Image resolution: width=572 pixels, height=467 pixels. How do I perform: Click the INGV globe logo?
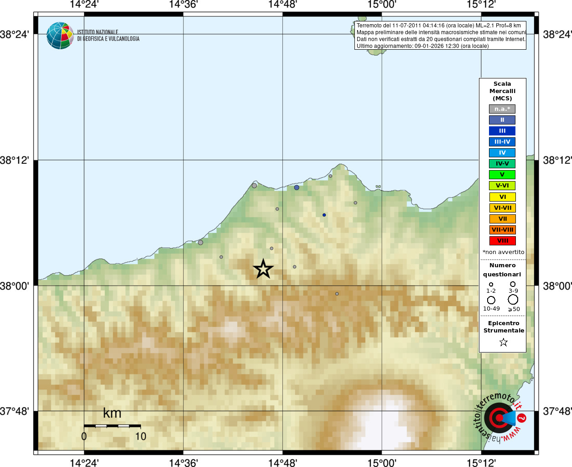click(60, 36)
